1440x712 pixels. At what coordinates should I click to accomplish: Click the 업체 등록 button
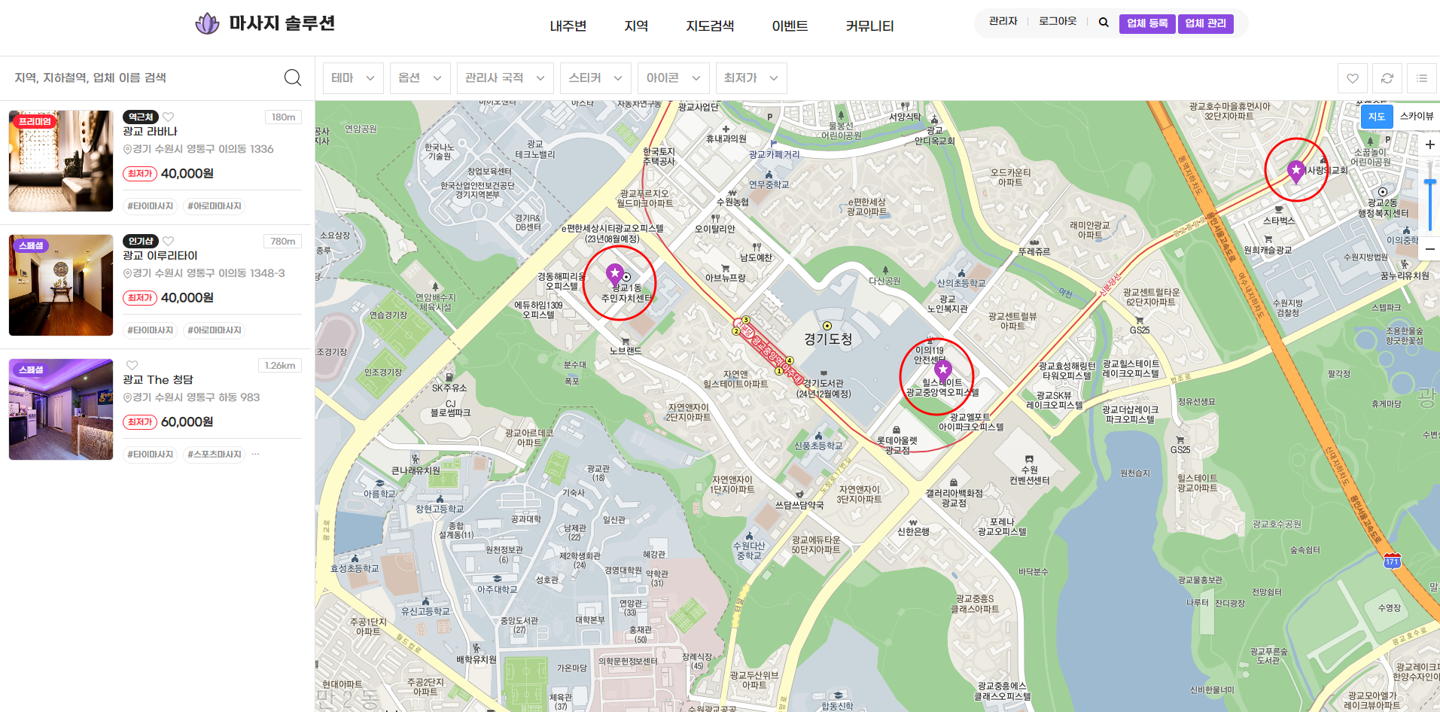pos(1146,23)
